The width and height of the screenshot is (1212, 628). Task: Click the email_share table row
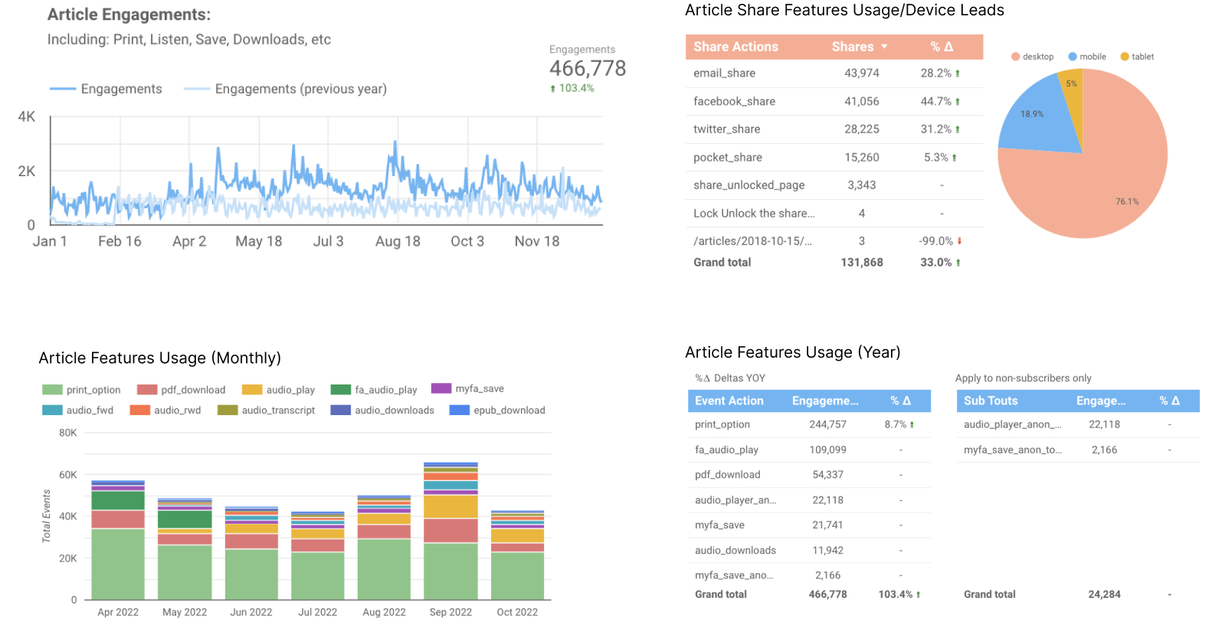tap(833, 74)
